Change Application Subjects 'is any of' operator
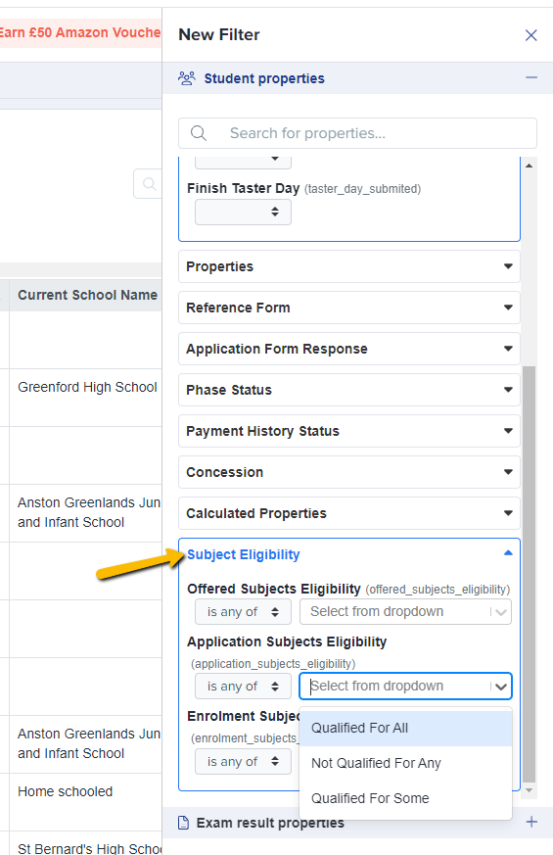This screenshot has width=553, height=855. pyautogui.click(x=243, y=687)
